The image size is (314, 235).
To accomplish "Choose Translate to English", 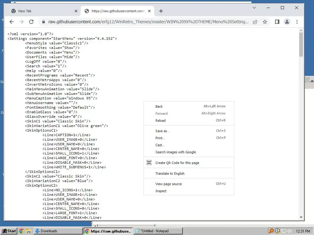I will [189, 173].
